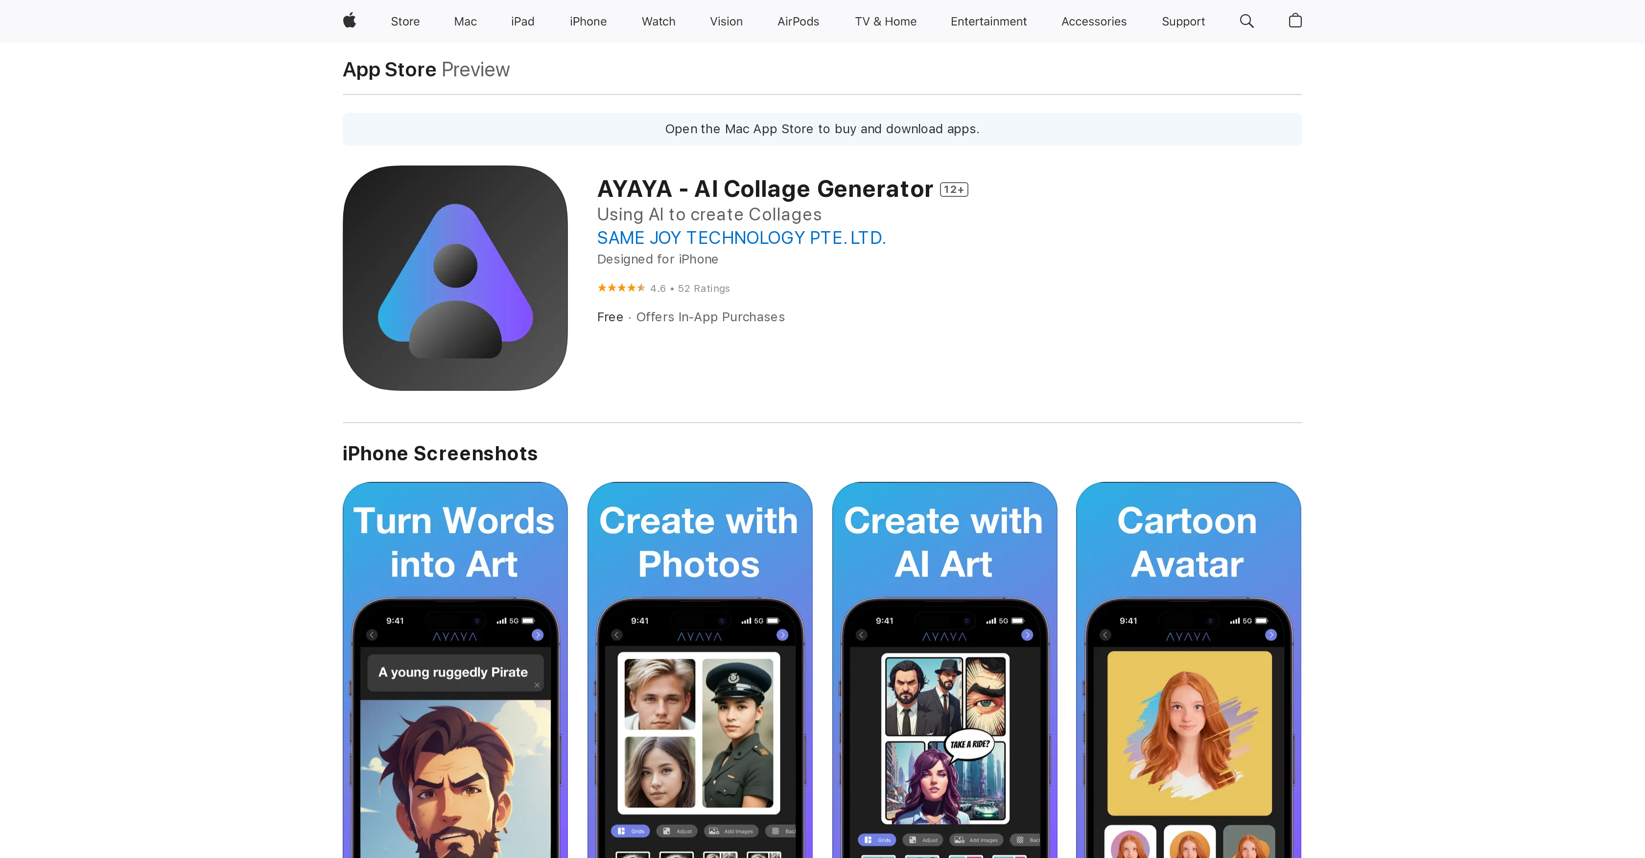1645x858 pixels.
Task: Click the back arrow in the Cartoon Avatar screenshot
Action: [1105, 634]
